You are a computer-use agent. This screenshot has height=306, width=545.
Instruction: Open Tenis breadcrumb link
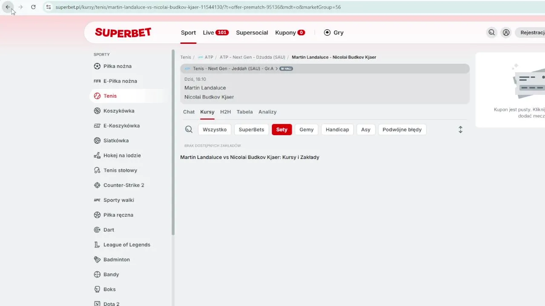[186, 57]
